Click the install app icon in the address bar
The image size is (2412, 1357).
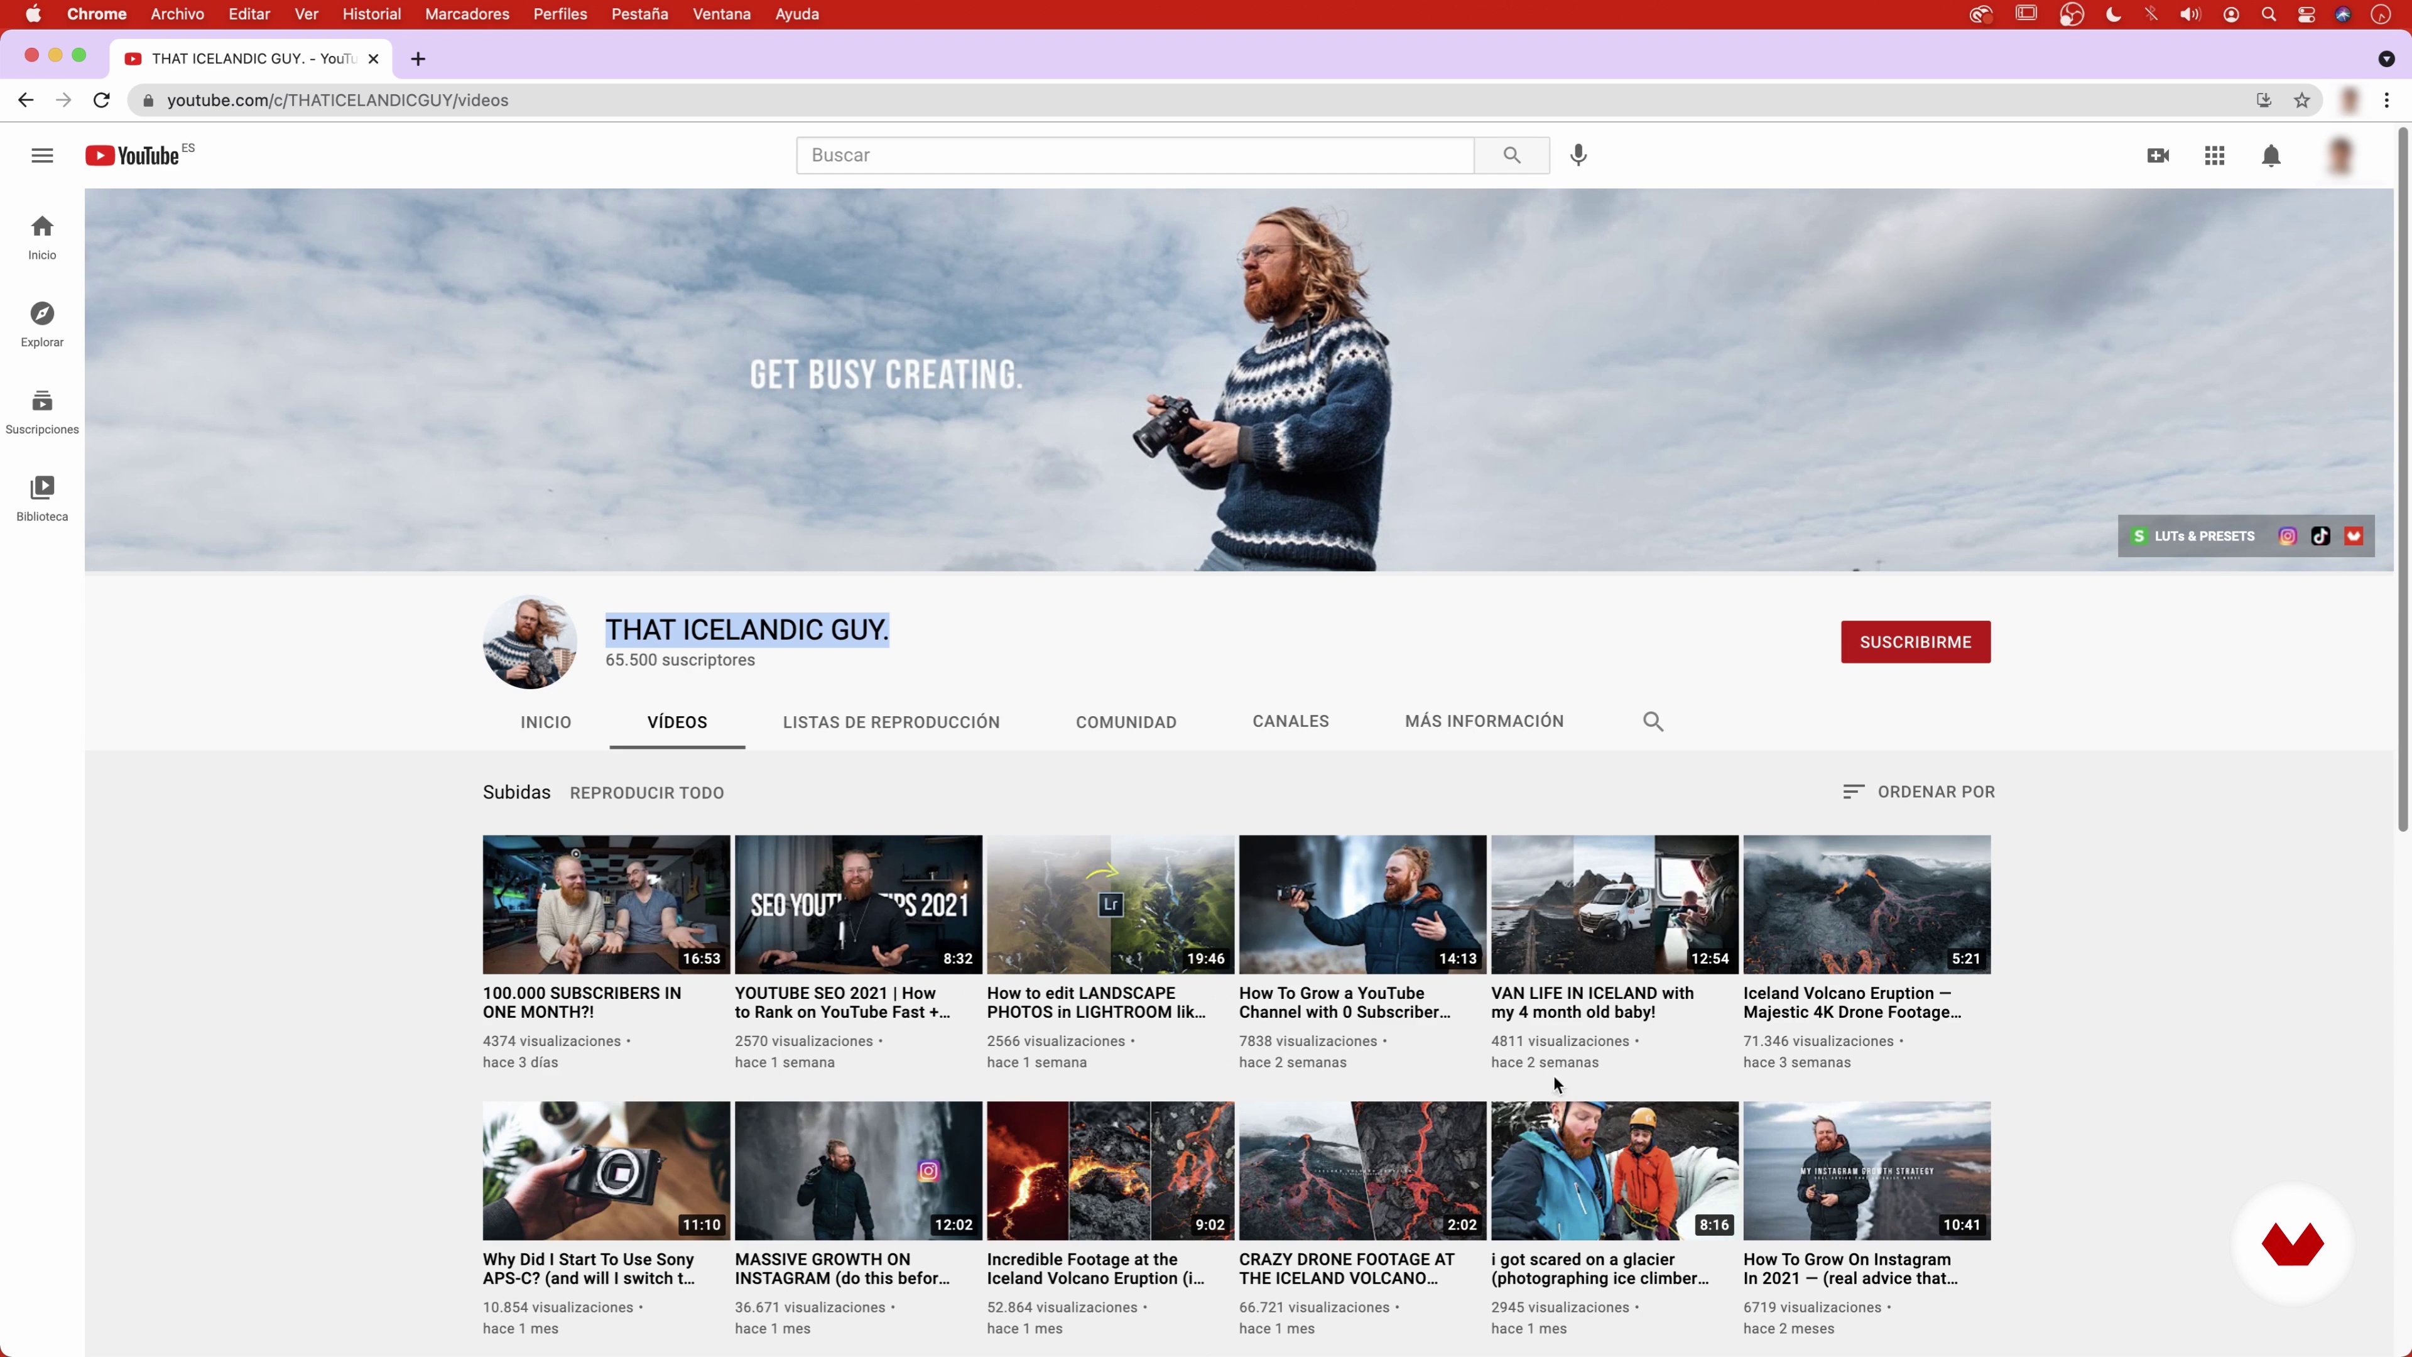coord(2264,101)
